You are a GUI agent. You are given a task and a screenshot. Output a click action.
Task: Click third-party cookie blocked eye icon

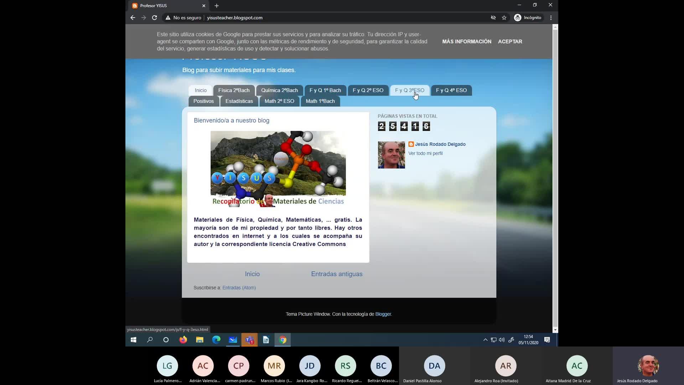[x=493, y=17]
